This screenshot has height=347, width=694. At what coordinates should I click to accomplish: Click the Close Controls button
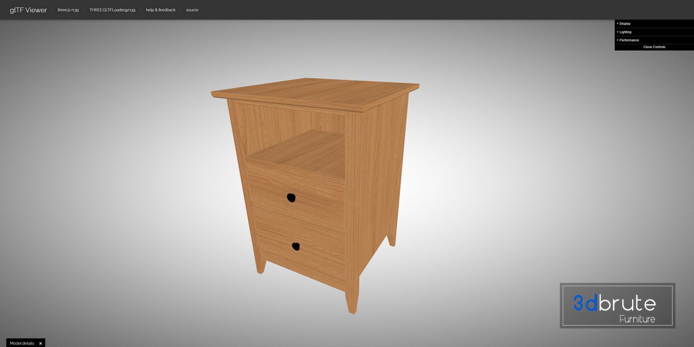(654, 47)
